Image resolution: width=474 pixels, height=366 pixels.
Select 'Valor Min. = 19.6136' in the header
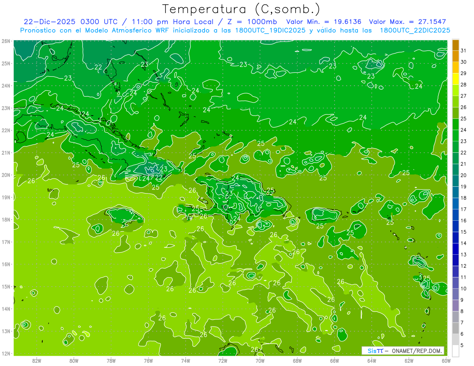pyautogui.click(x=324, y=22)
